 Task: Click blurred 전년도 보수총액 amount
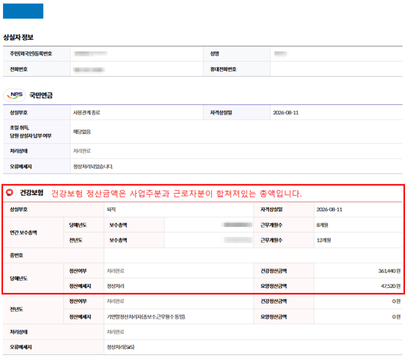[x=238, y=240]
